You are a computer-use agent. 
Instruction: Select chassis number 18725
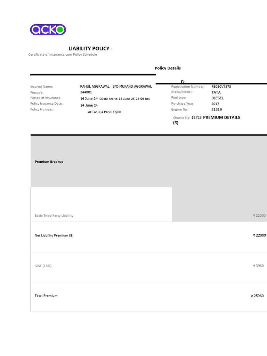click(x=196, y=118)
